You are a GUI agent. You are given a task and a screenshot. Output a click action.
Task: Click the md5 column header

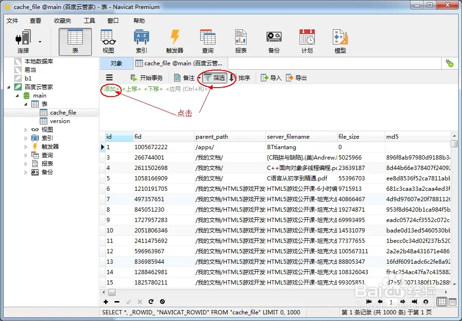392,137
